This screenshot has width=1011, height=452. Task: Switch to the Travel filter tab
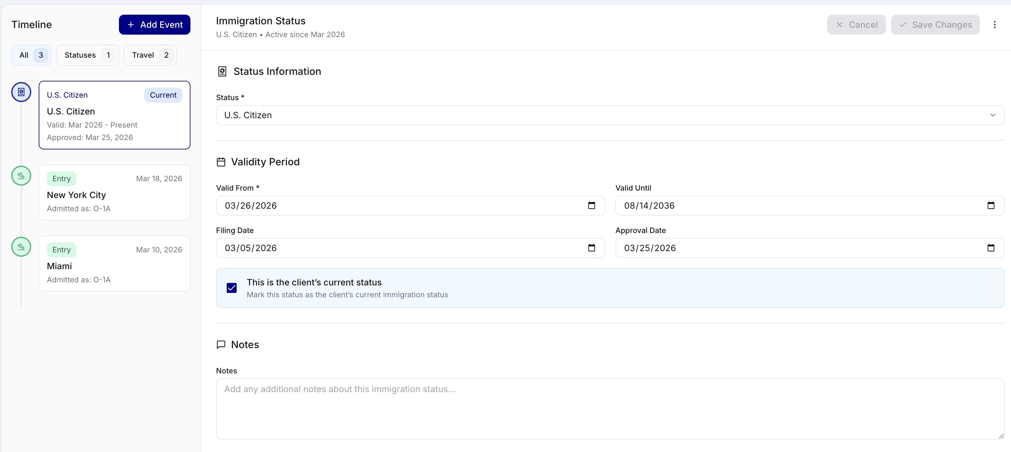coord(150,55)
